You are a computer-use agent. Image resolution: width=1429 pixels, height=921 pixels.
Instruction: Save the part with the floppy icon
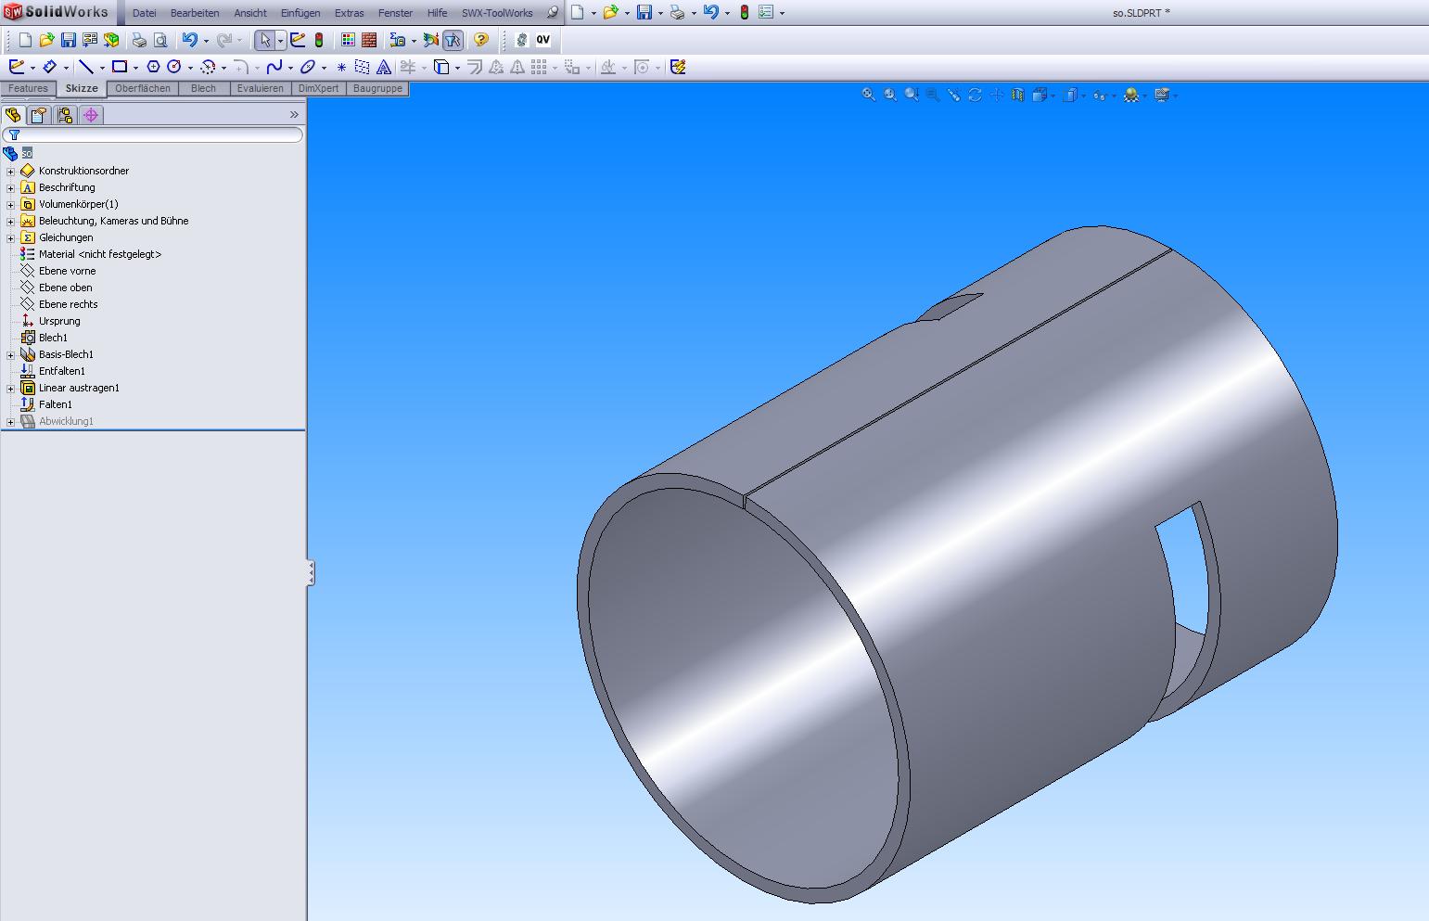(68, 40)
